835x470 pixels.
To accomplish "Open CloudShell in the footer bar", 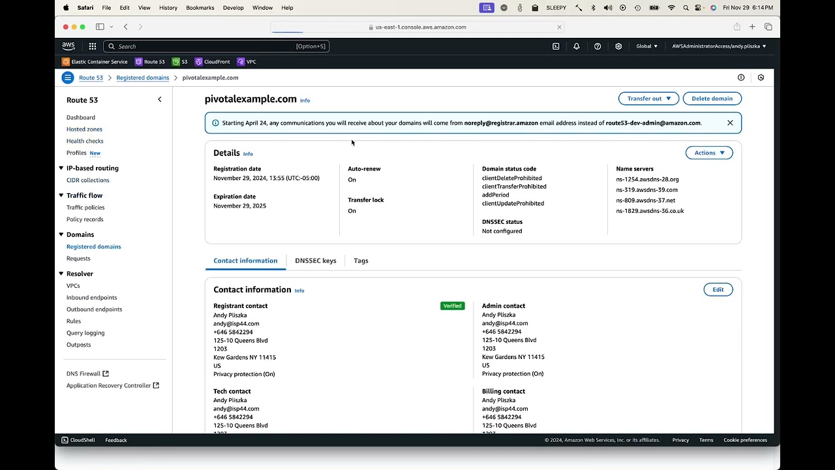I will [78, 440].
